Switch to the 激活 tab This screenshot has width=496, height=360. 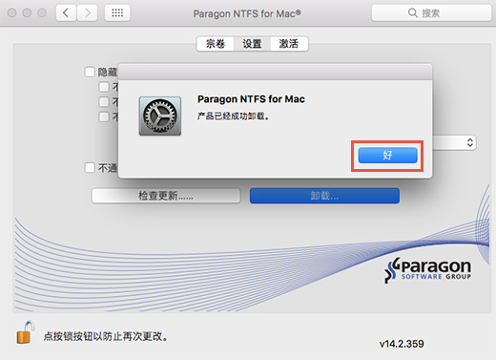tap(289, 44)
